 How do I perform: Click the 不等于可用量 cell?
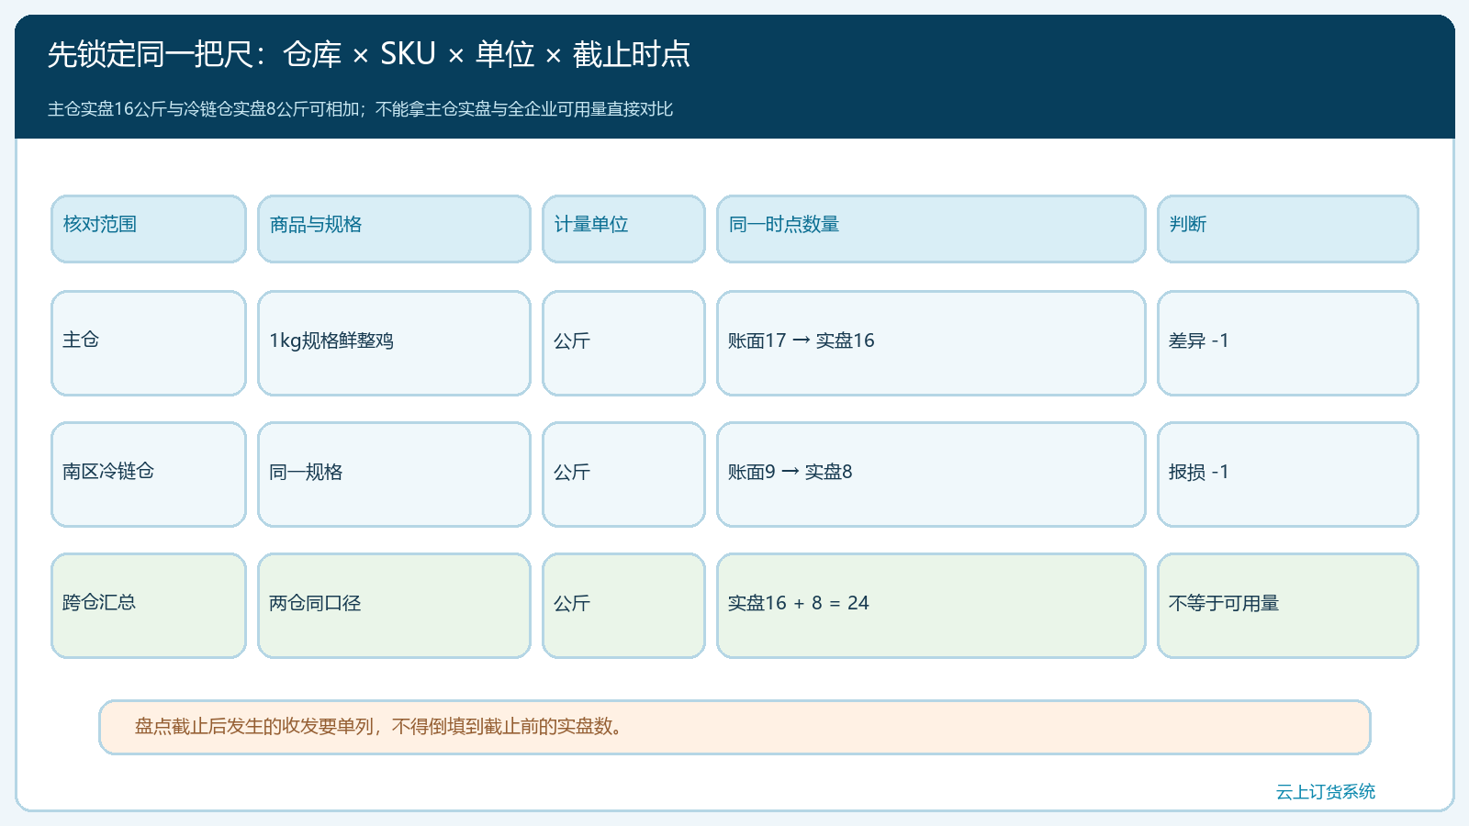(1288, 606)
